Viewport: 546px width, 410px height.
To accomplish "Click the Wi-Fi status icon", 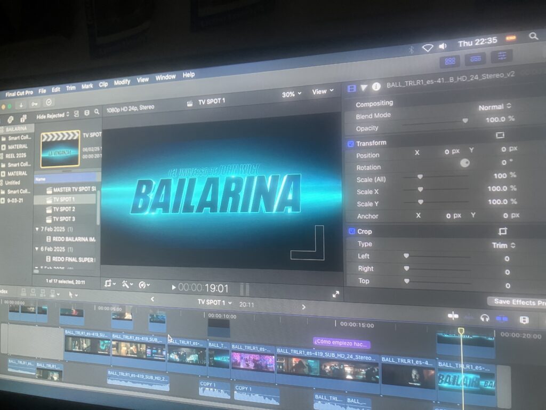I will coord(428,48).
